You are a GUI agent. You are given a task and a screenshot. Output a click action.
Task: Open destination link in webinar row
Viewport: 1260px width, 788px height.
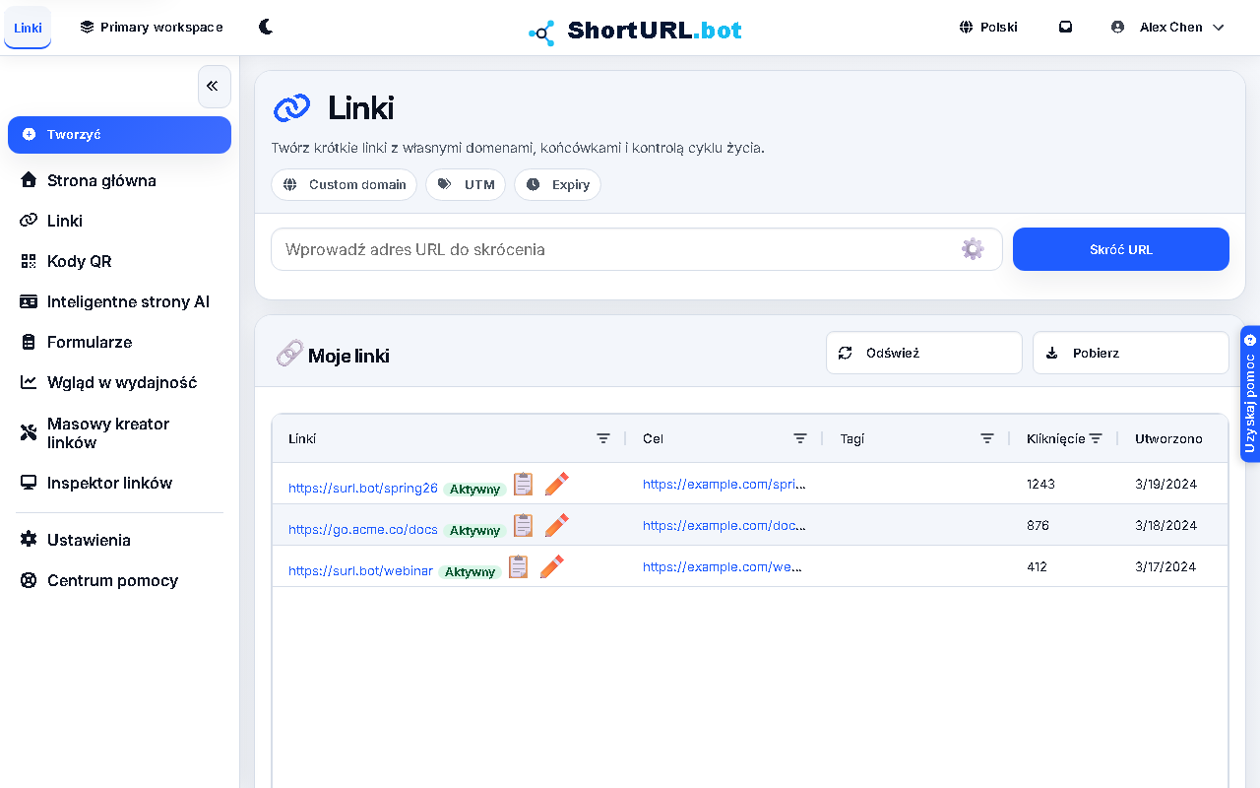[x=723, y=566]
